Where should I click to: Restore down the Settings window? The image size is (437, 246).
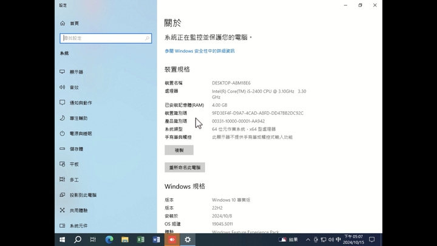tap(360, 5)
